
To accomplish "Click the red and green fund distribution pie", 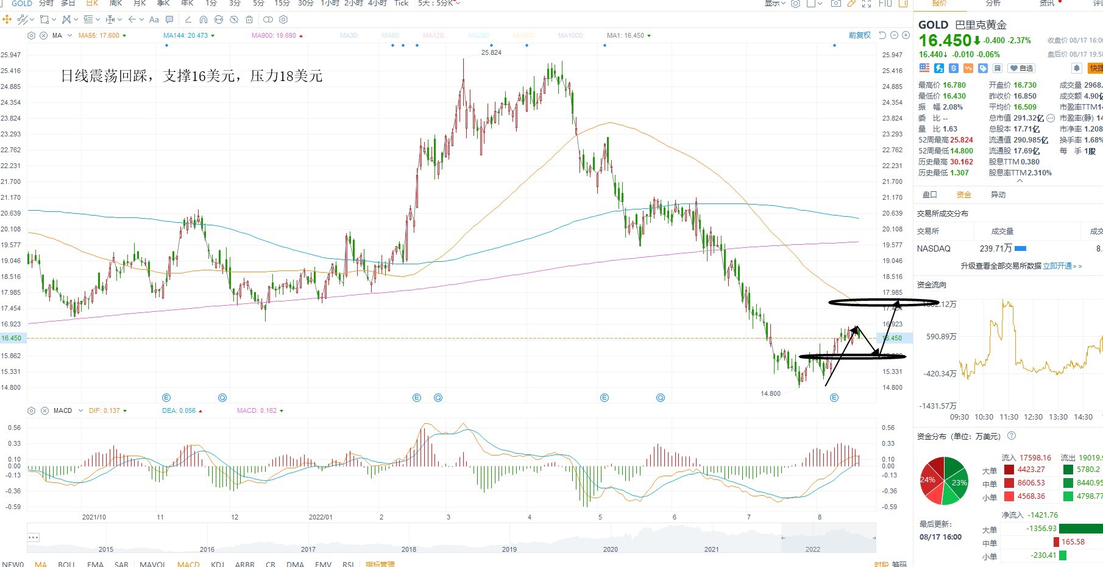I will click(944, 481).
